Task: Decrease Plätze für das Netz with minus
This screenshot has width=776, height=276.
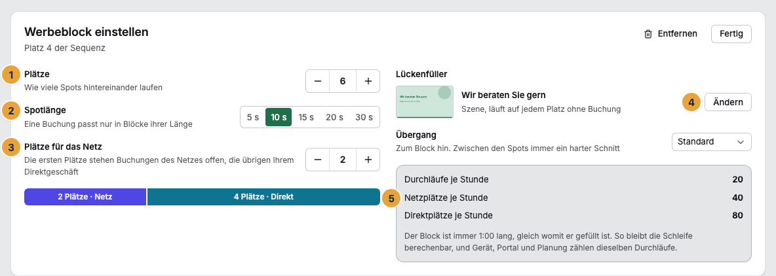Action: (319, 160)
